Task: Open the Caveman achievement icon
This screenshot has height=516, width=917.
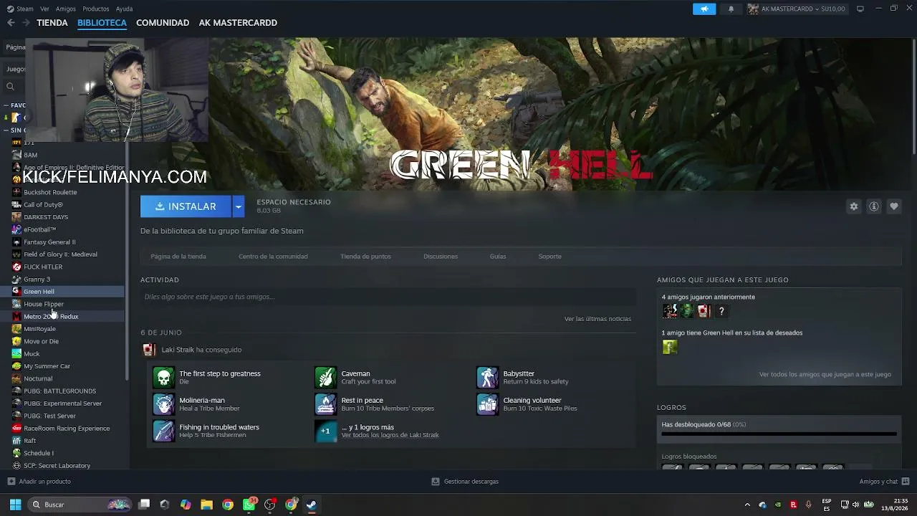Action: (325, 377)
